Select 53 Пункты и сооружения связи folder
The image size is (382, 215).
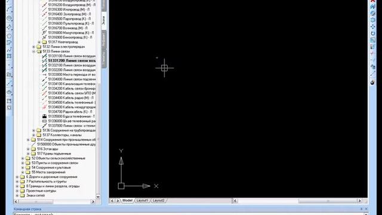click(x=55, y=163)
